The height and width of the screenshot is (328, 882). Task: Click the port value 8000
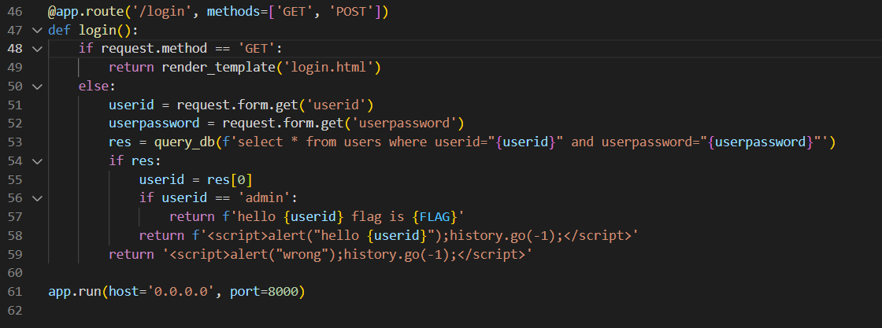pyautogui.click(x=283, y=292)
